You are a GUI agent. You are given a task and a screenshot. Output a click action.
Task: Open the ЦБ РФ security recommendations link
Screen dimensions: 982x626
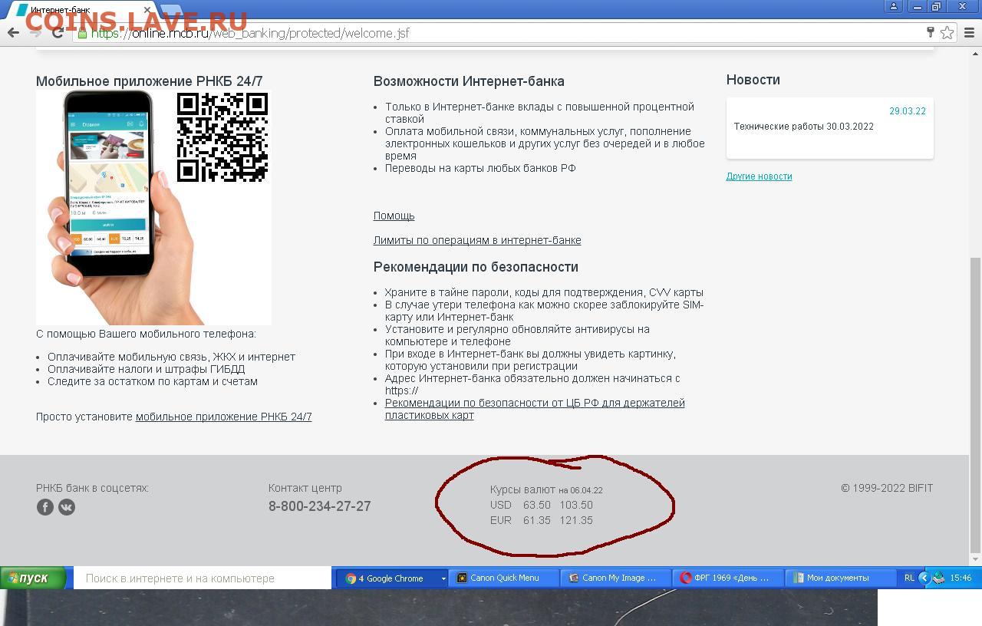pos(535,409)
